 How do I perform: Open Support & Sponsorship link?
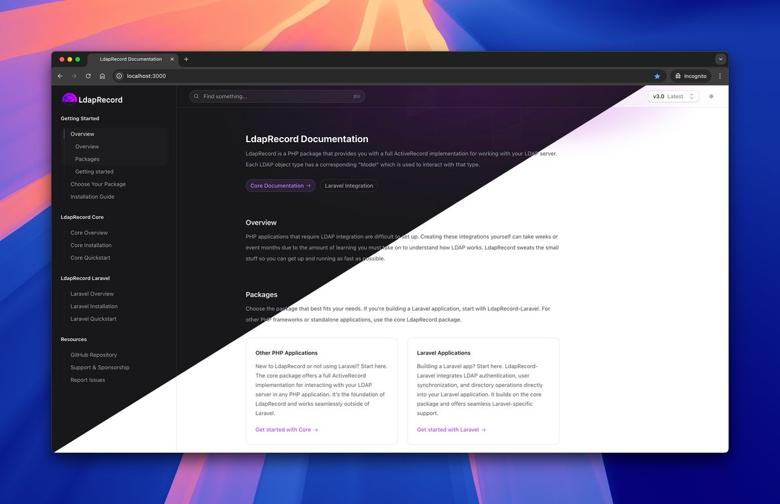[99, 368]
